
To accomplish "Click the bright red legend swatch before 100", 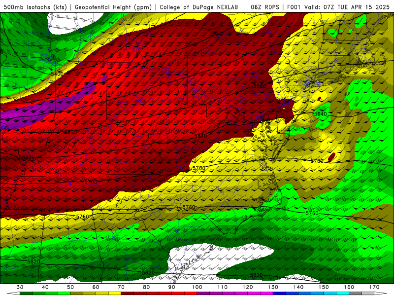I will tap(191, 294).
